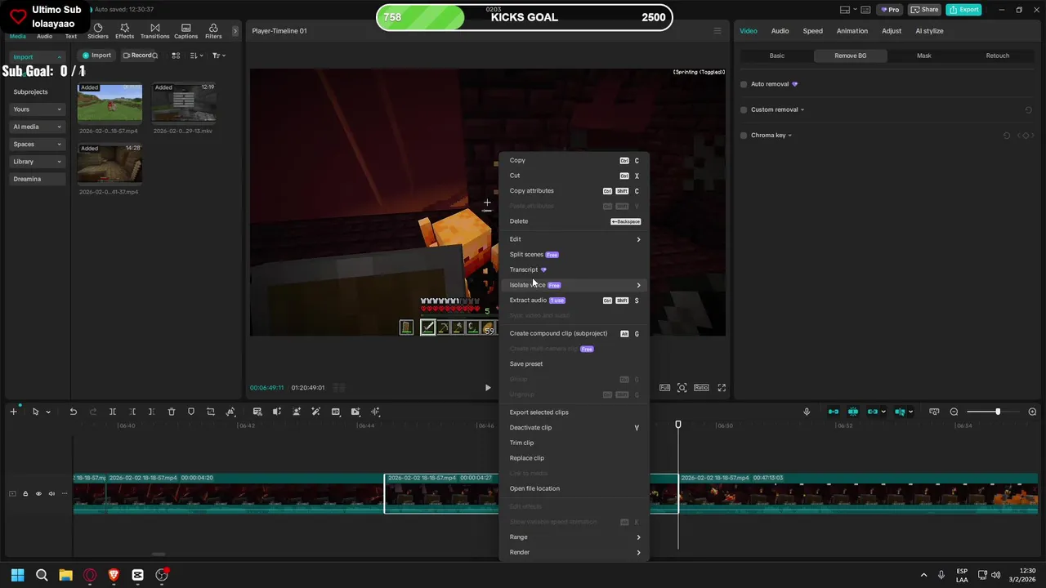Click the Record button

(x=137, y=56)
